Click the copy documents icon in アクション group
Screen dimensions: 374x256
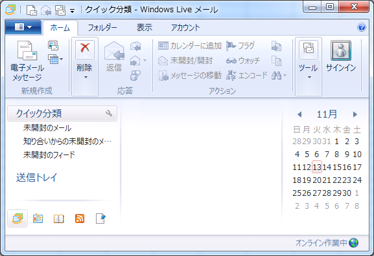tap(276, 61)
